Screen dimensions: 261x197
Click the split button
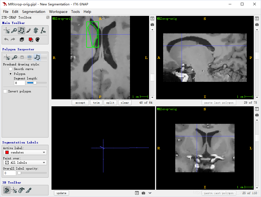(x=110, y=103)
